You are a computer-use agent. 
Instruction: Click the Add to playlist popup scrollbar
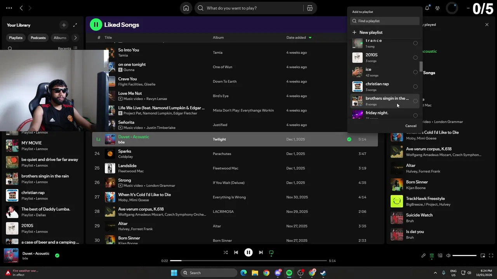click(x=421, y=67)
